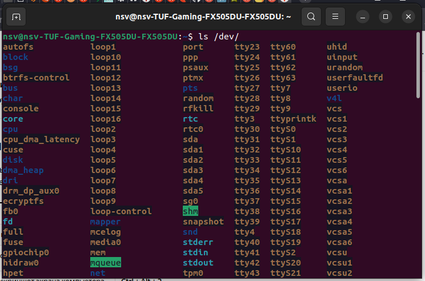The width and height of the screenshot is (425, 281).
Task: Click the 'loop10' entry
Action: [106, 57]
